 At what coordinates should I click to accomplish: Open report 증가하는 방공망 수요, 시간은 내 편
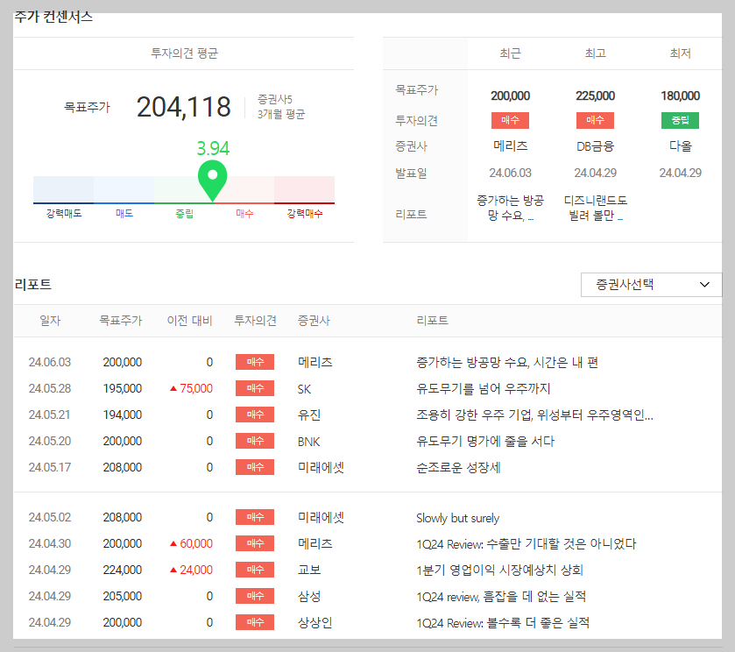coord(506,362)
